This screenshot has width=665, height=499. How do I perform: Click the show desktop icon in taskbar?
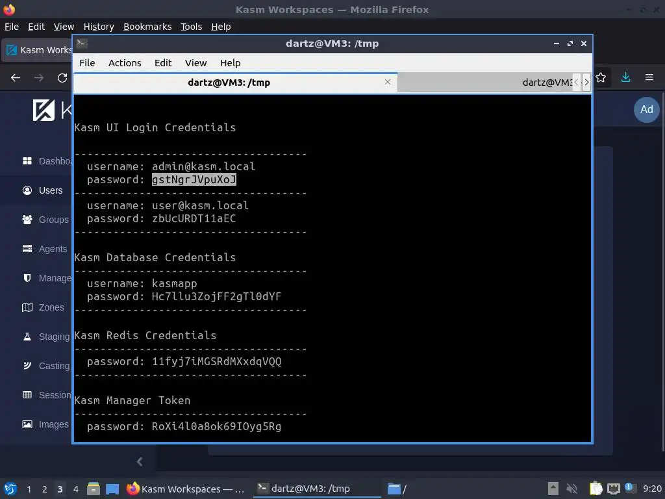point(112,489)
